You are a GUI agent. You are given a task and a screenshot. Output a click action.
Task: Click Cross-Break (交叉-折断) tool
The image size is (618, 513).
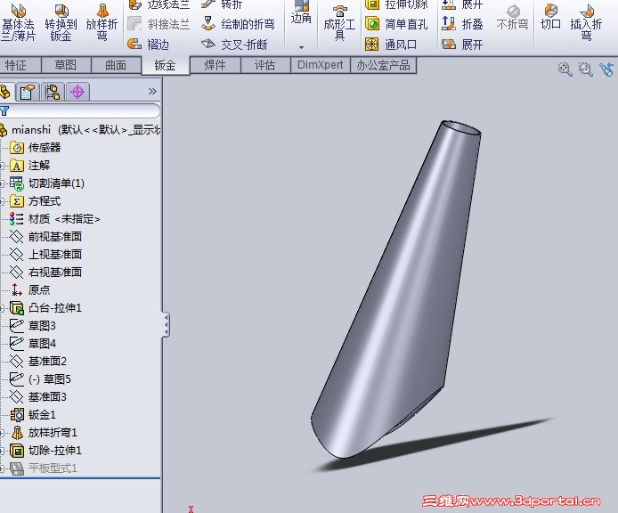[x=234, y=45]
